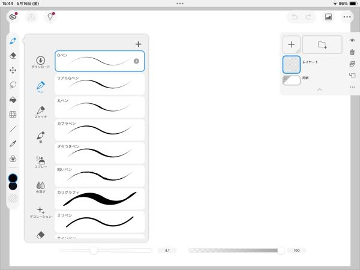Open the three-dot menu at top right

pos(347,17)
